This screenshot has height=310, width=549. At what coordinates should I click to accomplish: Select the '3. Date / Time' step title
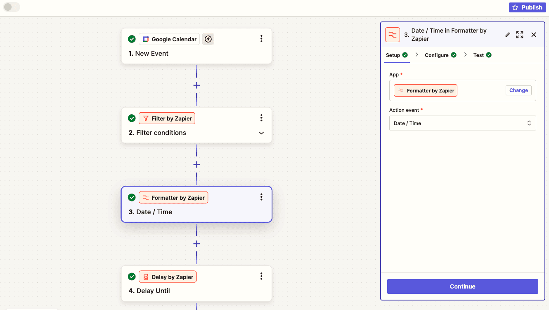point(150,212)
